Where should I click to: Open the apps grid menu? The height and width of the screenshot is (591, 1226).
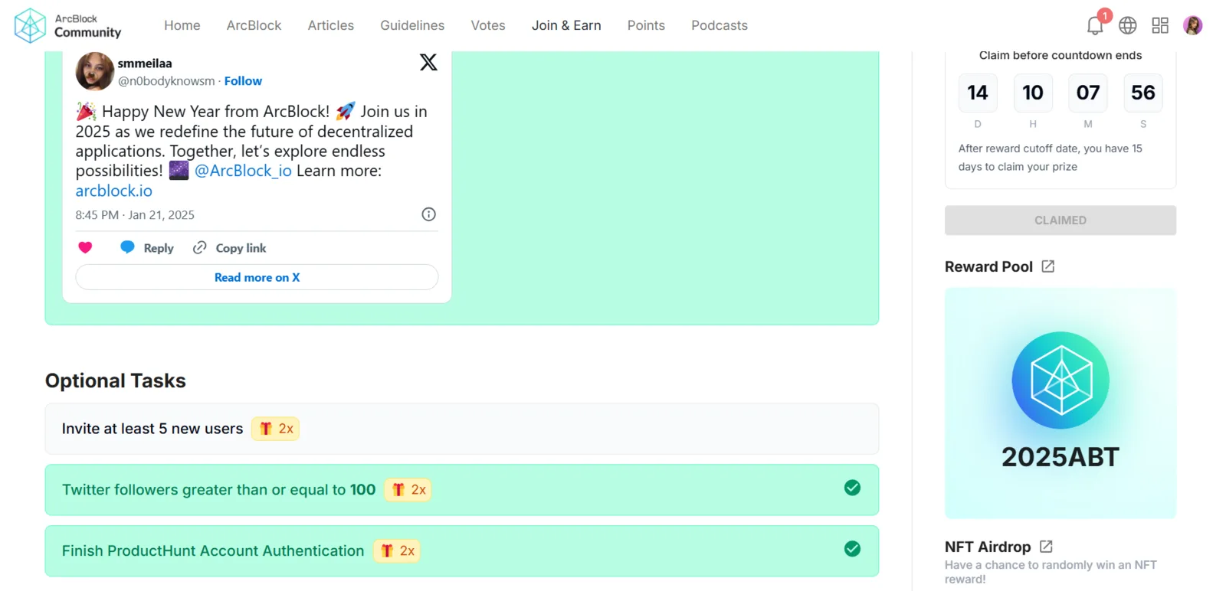(1160, 25)
